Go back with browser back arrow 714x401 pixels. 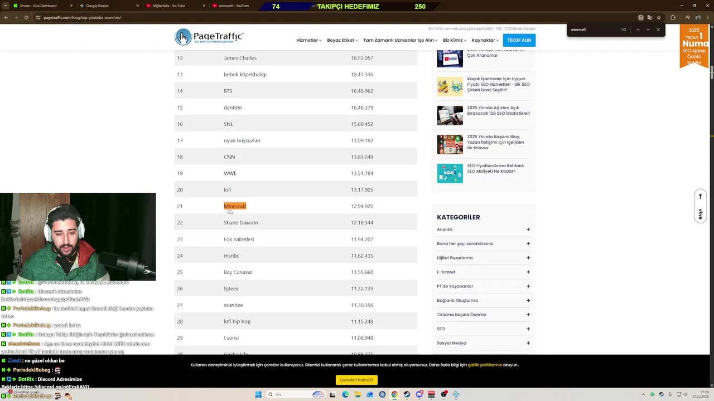6,17
